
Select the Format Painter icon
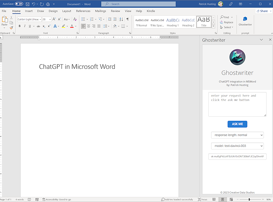tap(11, 28)
